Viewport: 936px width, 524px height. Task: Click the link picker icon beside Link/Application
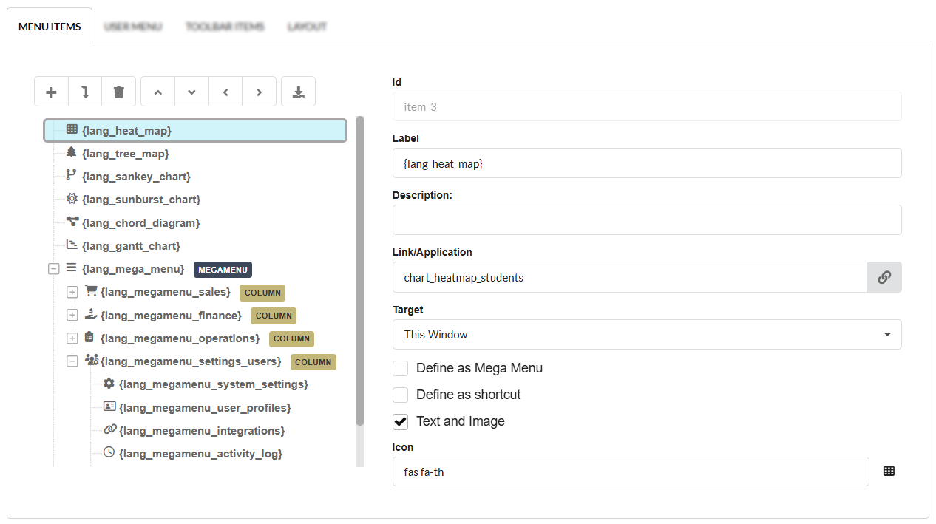coord(884,276)
